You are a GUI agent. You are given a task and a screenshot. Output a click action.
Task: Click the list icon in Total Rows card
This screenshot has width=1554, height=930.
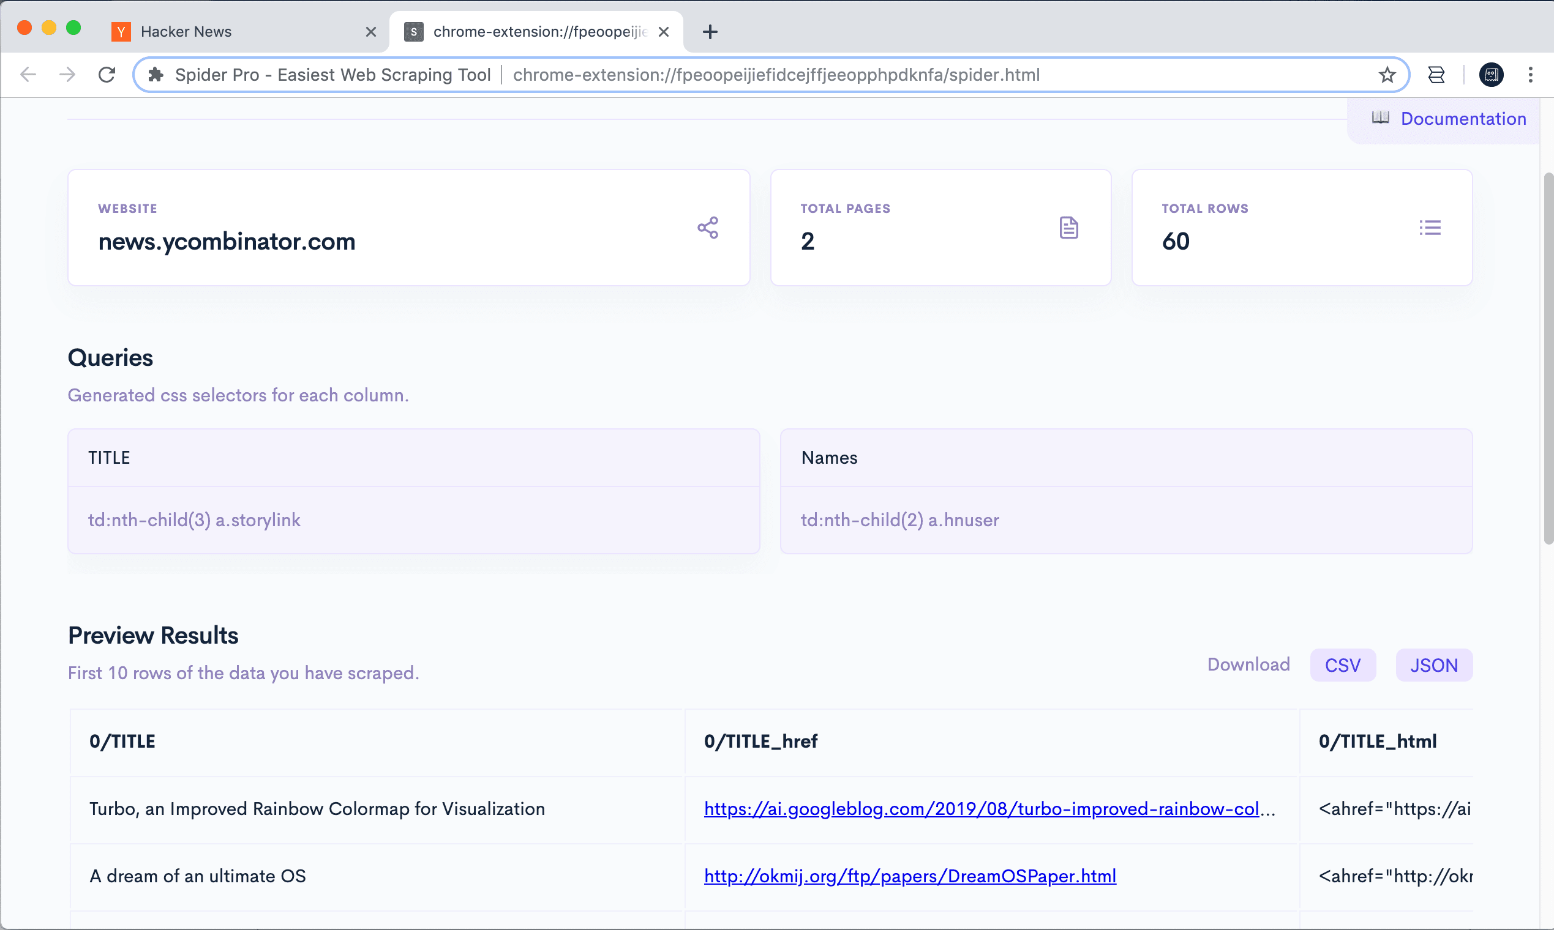pos(1430,228)
